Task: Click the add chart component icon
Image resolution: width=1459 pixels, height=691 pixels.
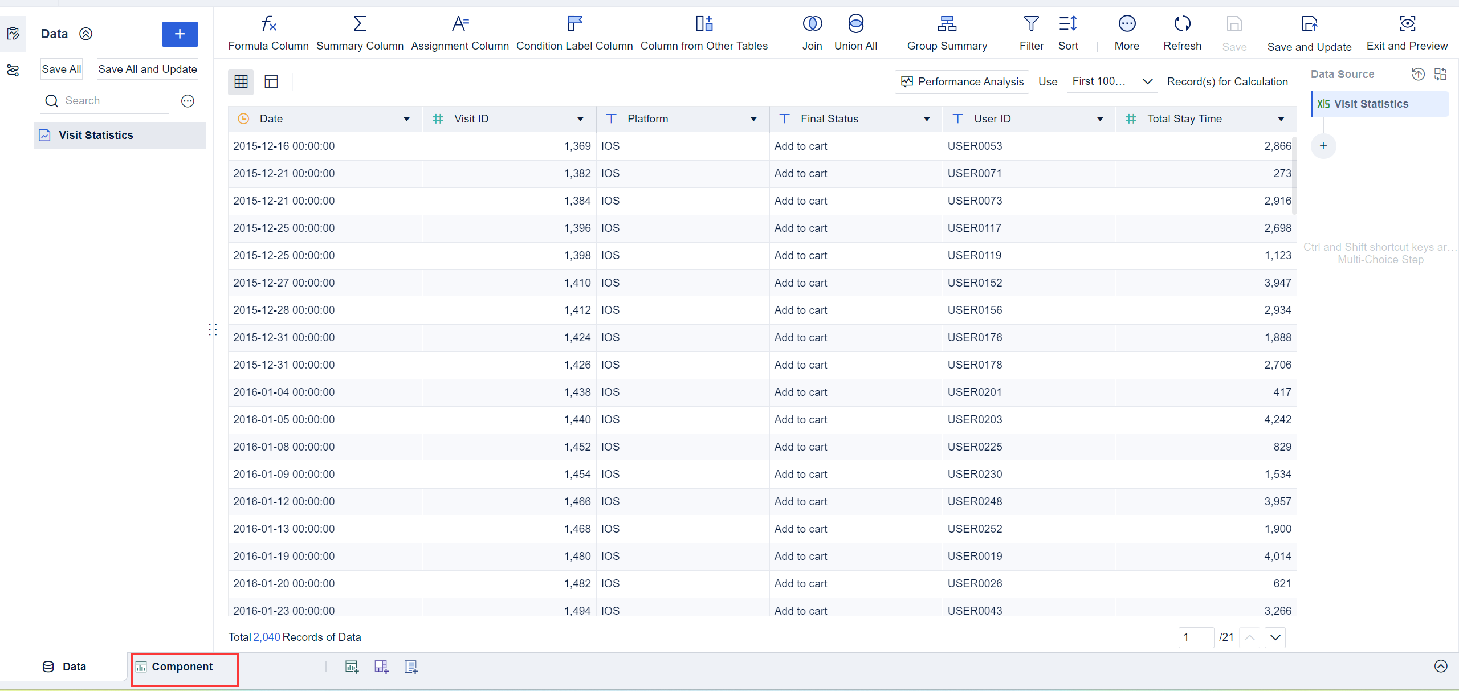Action: [x=352, y=667]
